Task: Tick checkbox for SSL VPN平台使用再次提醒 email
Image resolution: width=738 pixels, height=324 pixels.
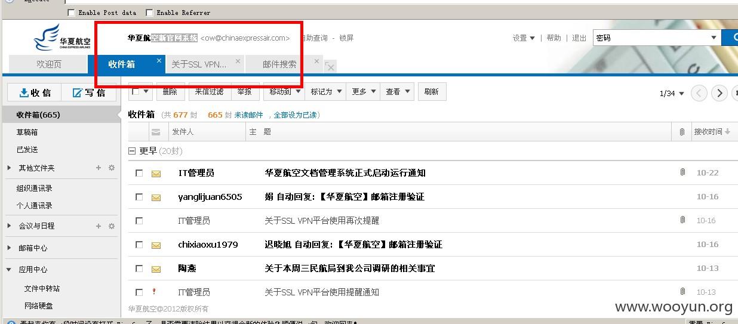Action: pos(139,221)
